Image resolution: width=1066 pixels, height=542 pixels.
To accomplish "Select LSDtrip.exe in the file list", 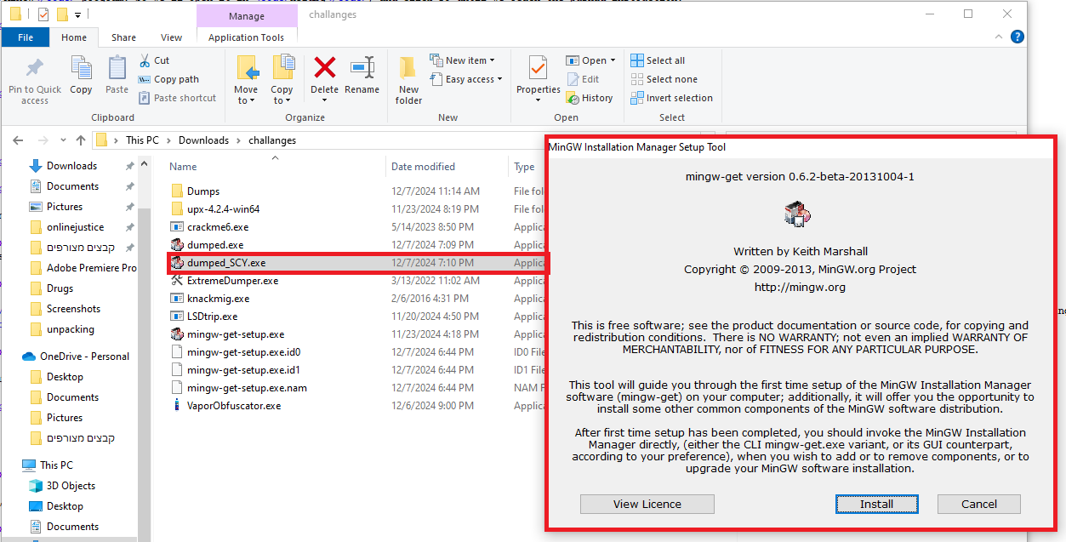I will (x=212, y=317).
